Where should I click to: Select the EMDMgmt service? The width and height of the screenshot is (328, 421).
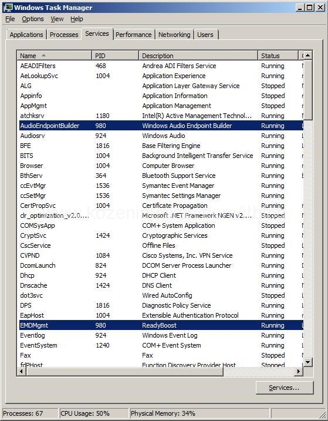(161, 325)
